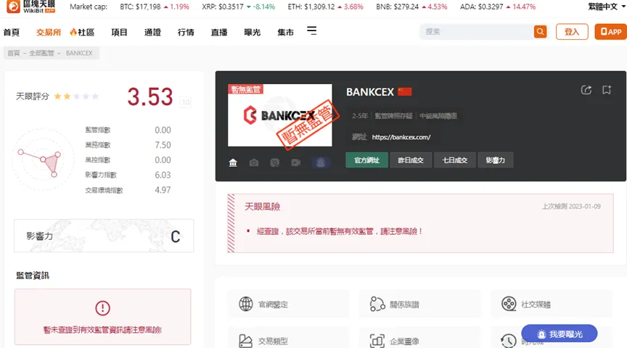Select the bank building icon under the logo
The height and width of the screenshot is (348, 627).
click(233, 162)
